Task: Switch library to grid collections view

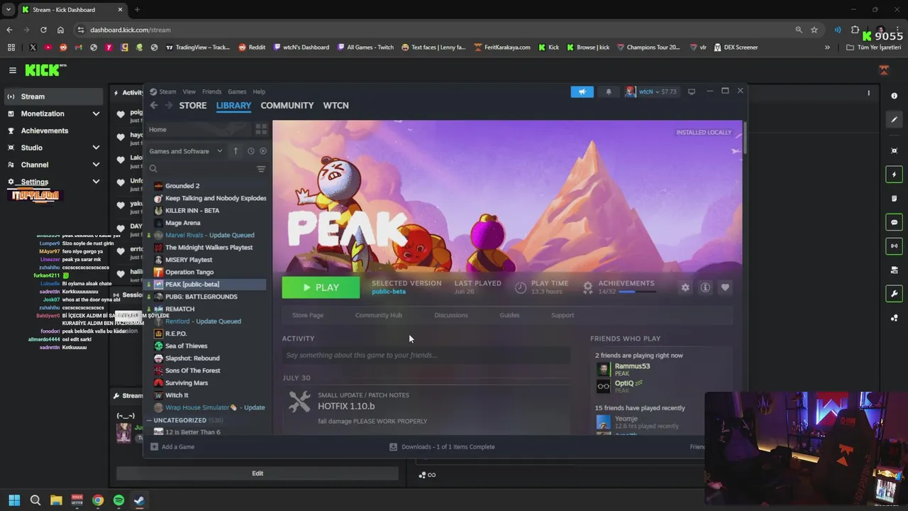Action: (x=261, y=129)
